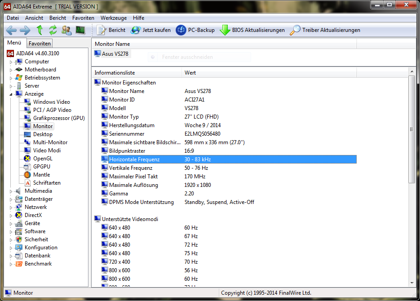Click the scroll down arrow of details list
420x301 pixels.
tap(412, 283)
